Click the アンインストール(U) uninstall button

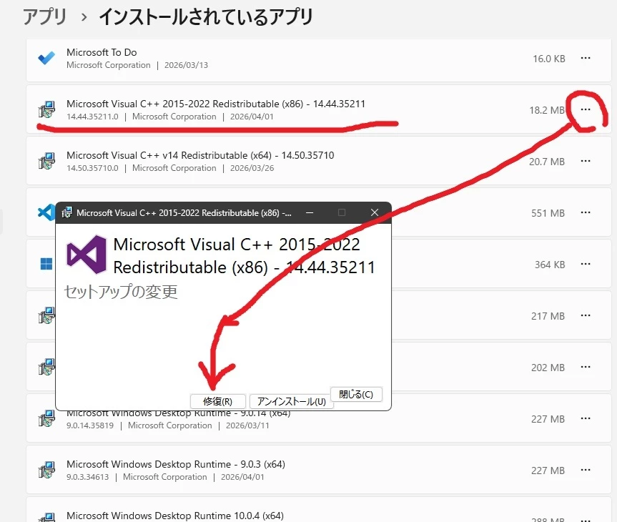(291, 401)
